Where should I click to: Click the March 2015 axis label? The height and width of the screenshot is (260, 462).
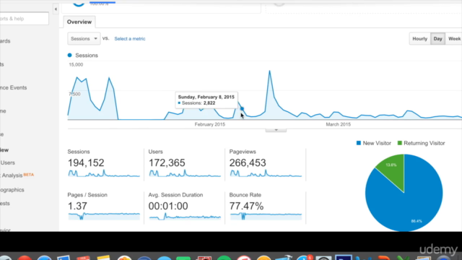tap(339, 124)
